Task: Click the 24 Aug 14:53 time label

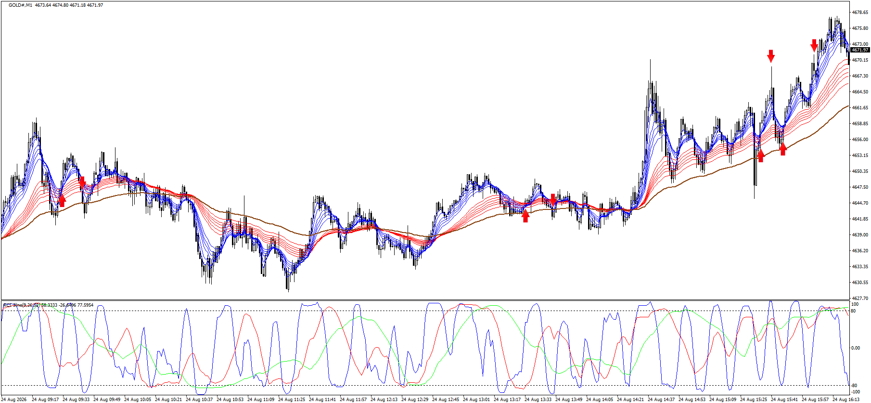Action: pyautogui.click(x=692, y=400)
